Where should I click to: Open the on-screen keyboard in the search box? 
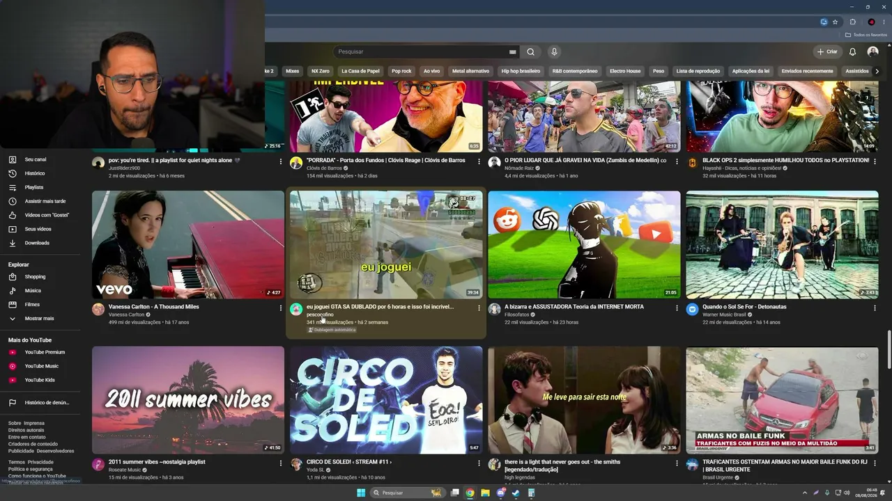tap(513, 51)
